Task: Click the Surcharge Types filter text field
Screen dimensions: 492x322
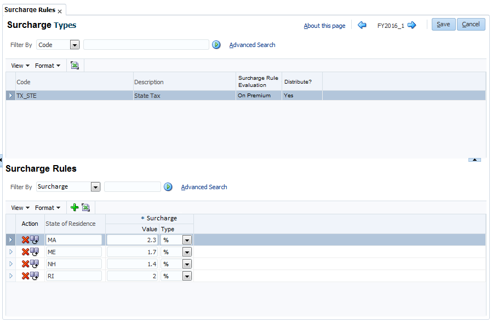Action: (x=146, y=45)
